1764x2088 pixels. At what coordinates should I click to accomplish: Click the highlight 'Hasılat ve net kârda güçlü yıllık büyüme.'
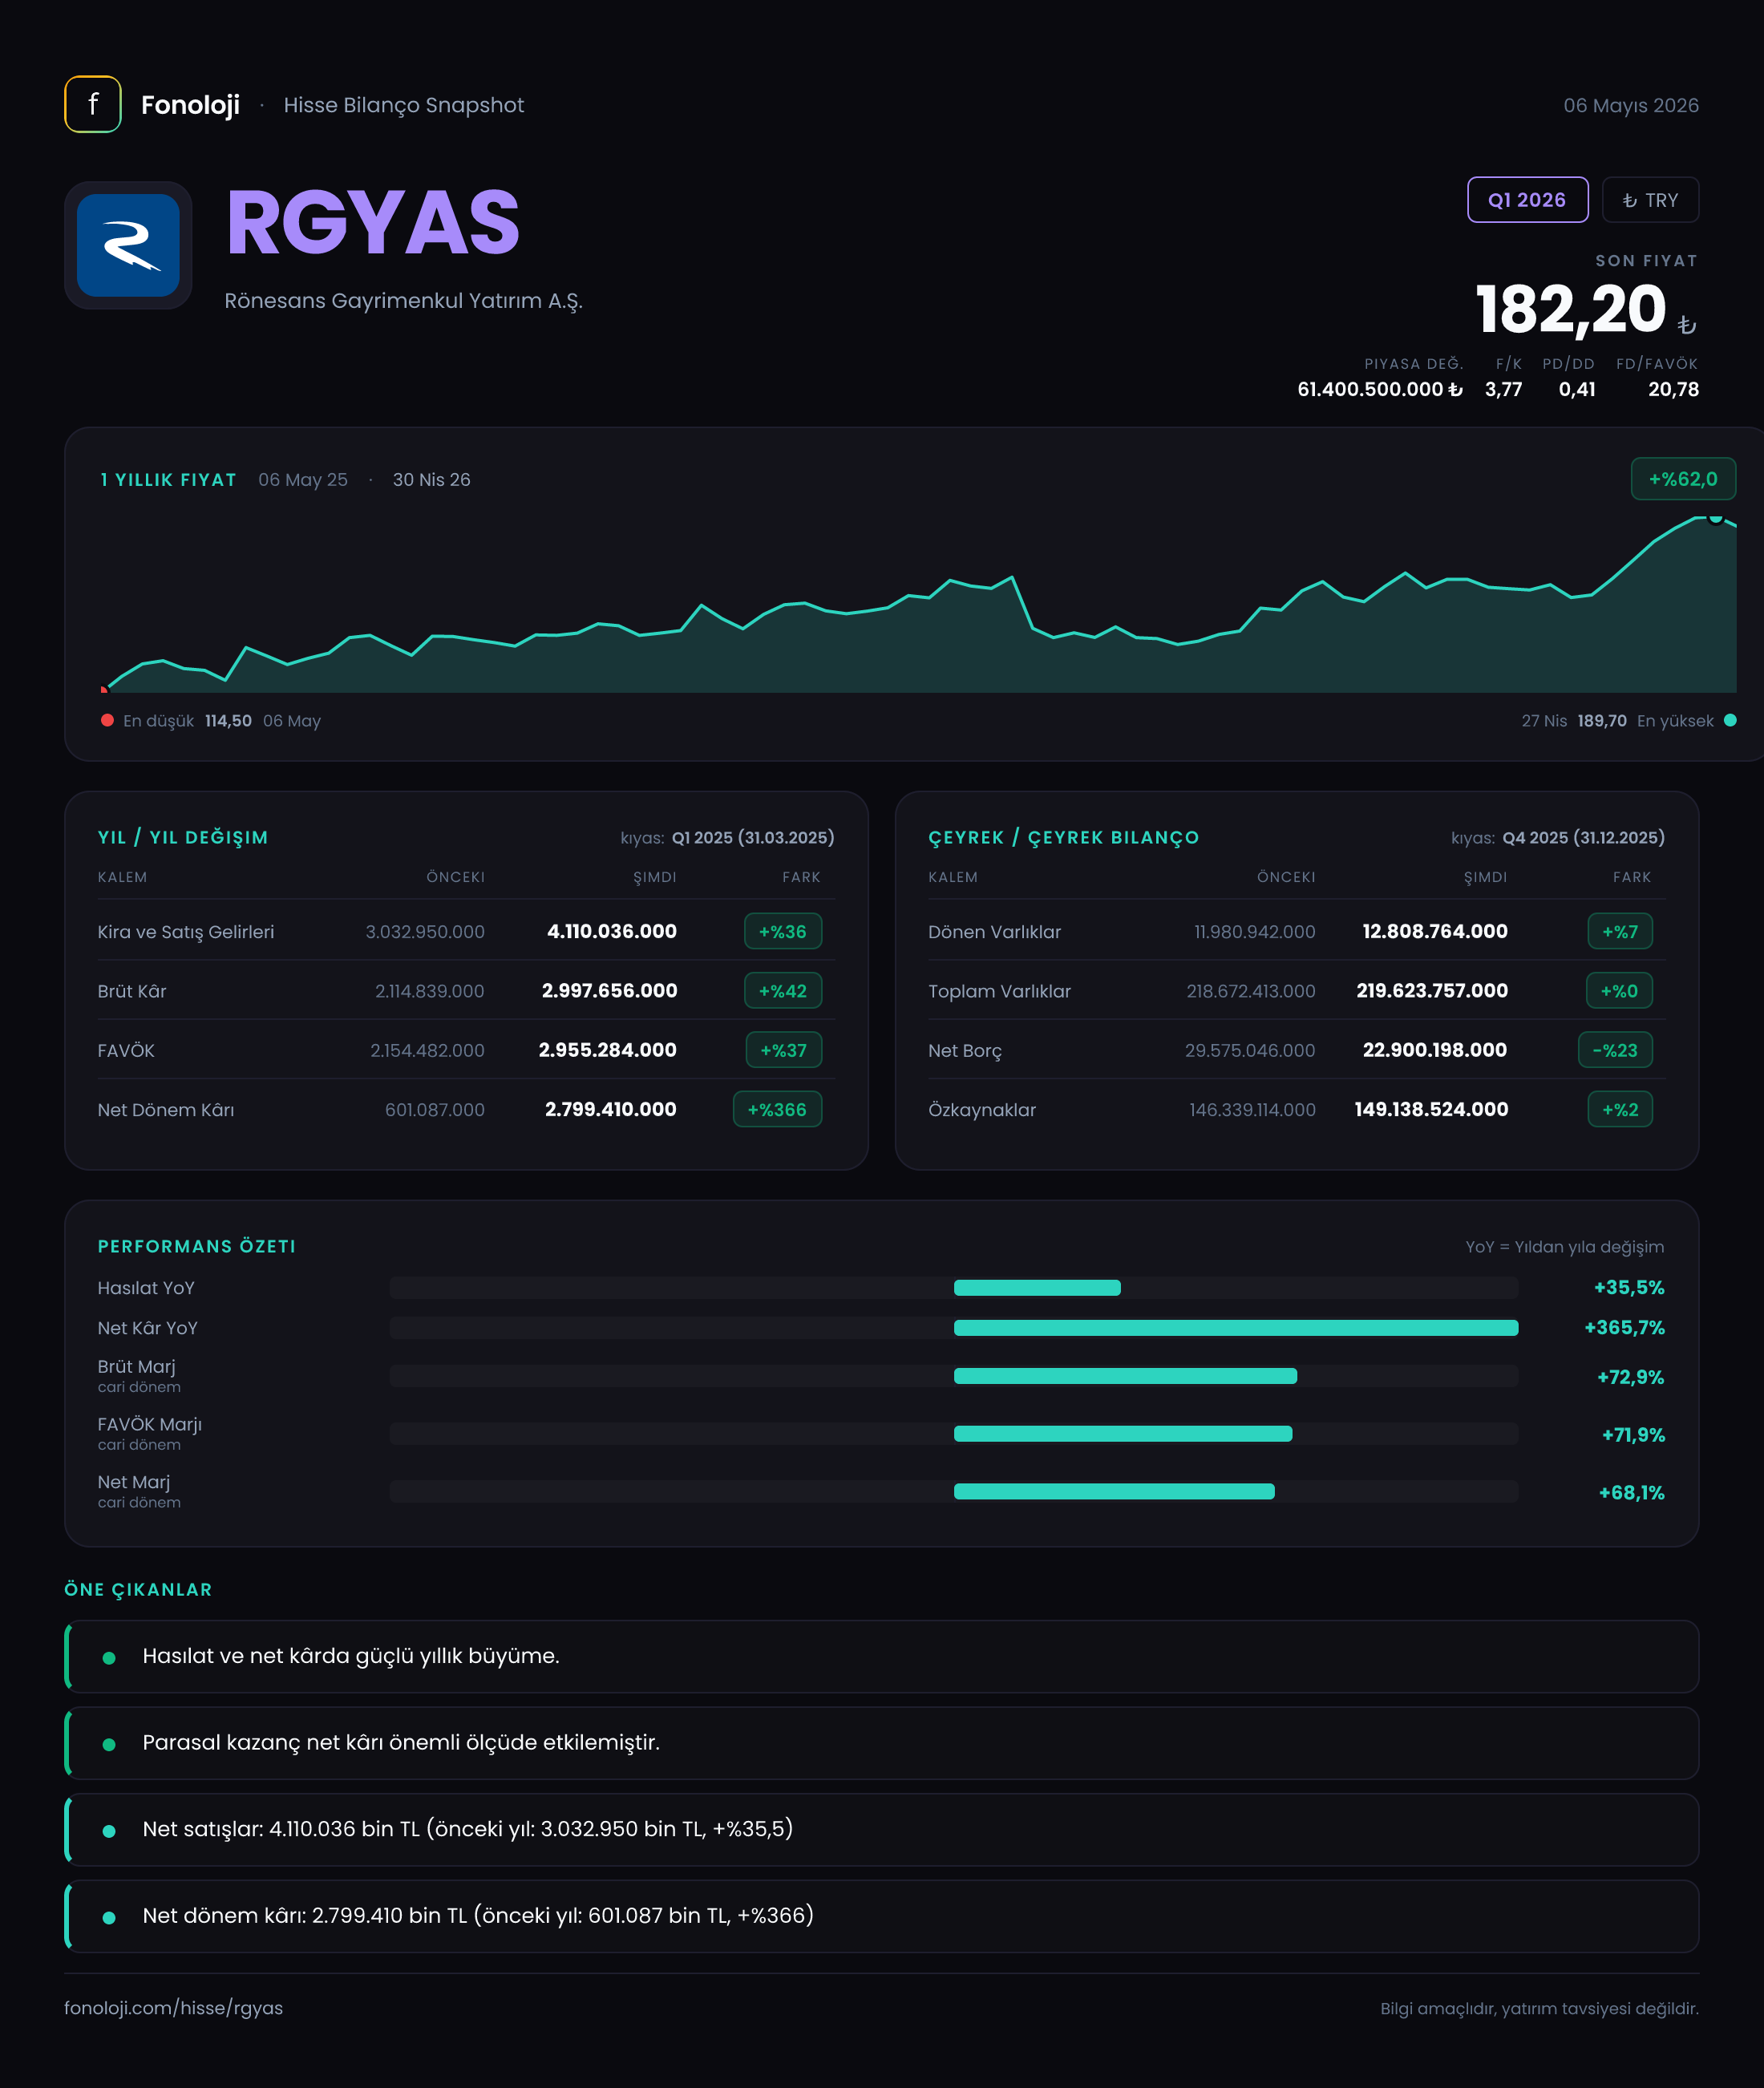point(882,1656)
